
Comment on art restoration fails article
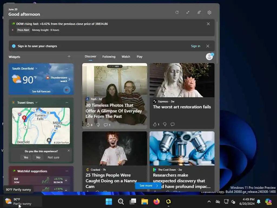[173, 124]
